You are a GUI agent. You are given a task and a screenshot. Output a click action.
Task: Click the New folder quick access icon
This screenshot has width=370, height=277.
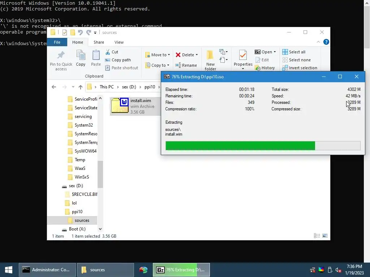tap(73, 32)
